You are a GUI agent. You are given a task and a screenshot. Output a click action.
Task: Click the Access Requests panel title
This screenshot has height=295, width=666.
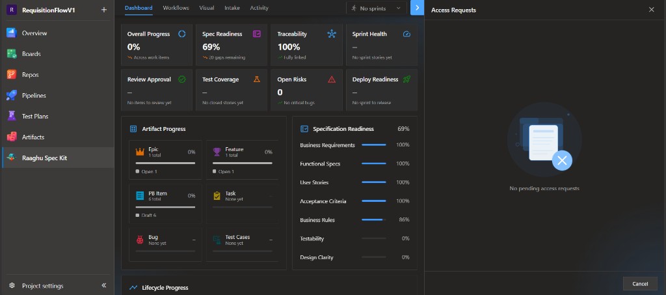(x=453, y=10)
